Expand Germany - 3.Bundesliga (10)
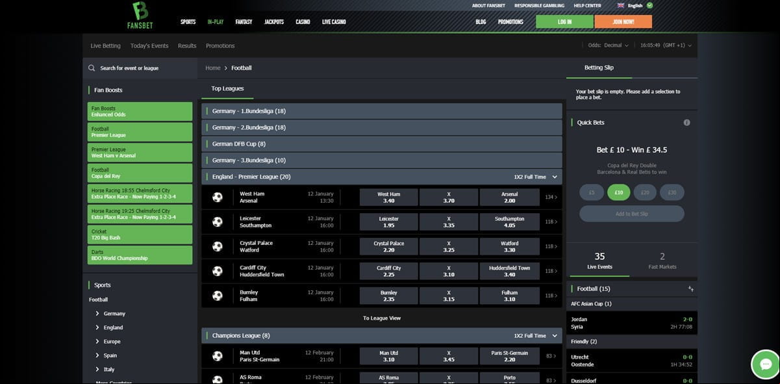This screenshot has height=384, width=780. click(x=382, y=160)
